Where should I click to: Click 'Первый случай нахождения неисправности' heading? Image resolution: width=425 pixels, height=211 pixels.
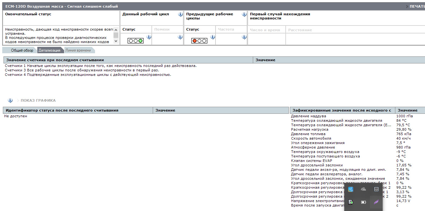280,16
